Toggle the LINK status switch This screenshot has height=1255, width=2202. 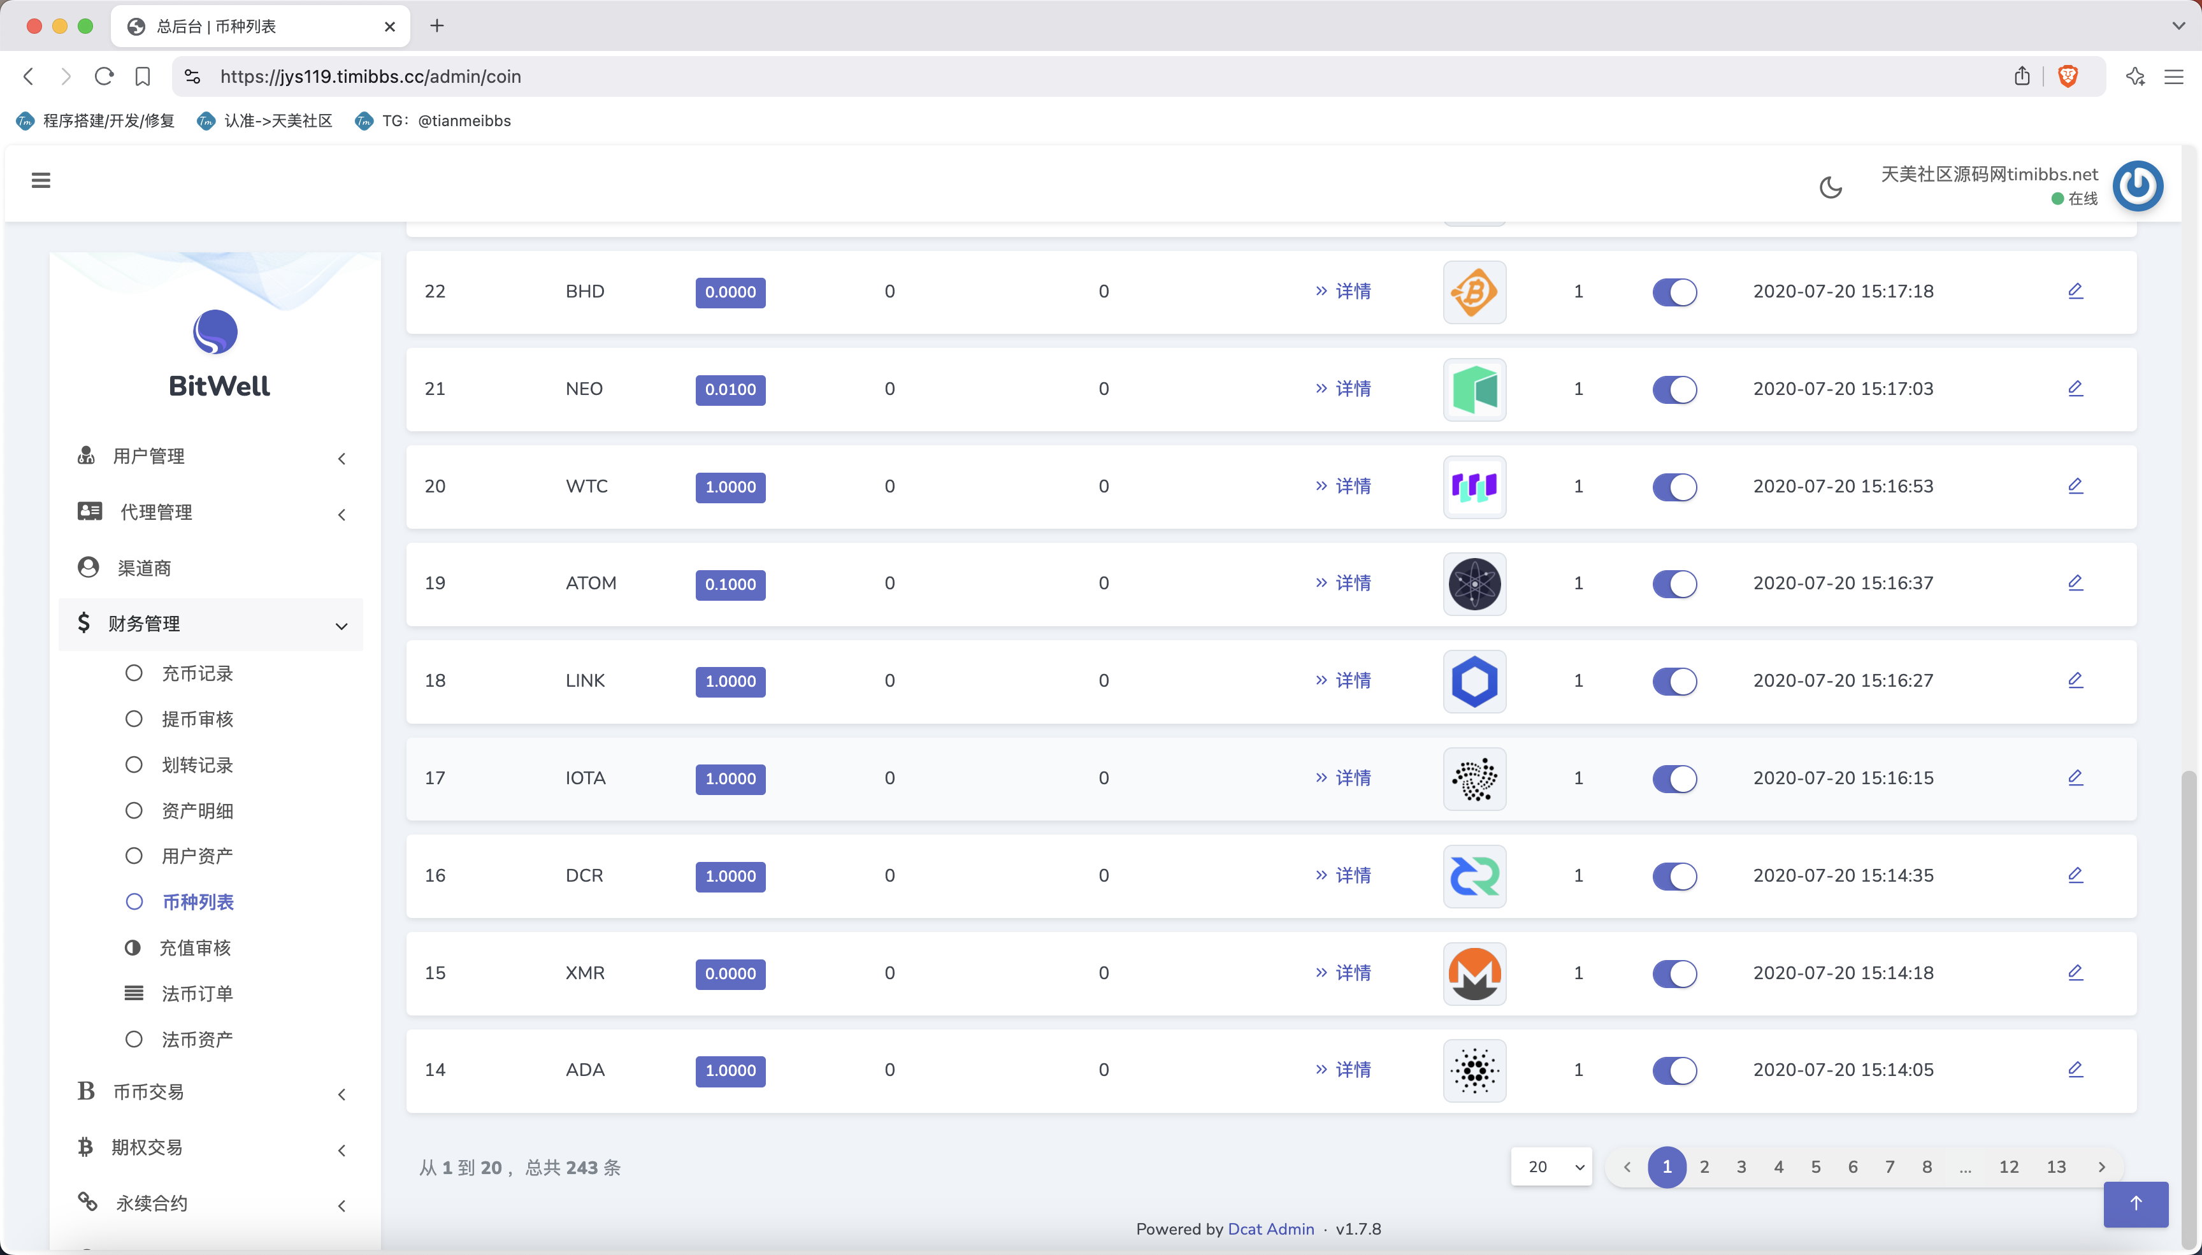tap(1674, 682)
